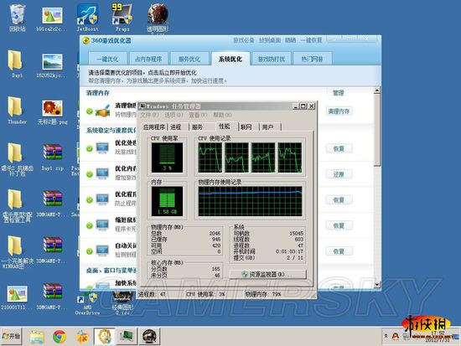
Task: Open the Thunder folder on the desktop
Action: 17,111
